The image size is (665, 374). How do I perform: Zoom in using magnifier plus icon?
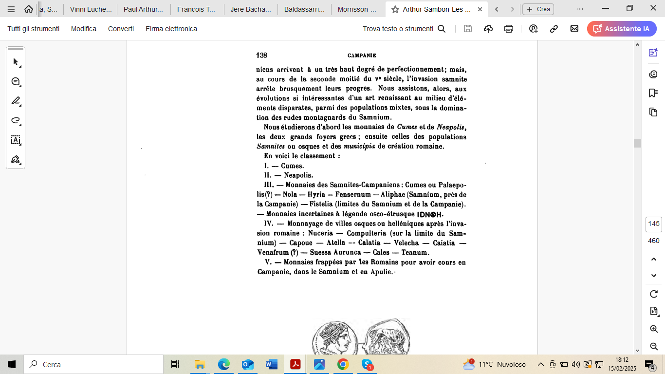coord(654,329)
